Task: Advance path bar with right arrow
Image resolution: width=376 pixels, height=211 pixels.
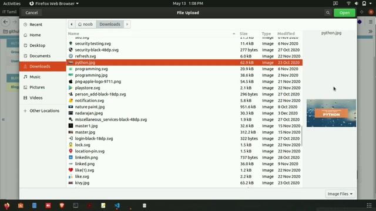Action: pos(127,24)
